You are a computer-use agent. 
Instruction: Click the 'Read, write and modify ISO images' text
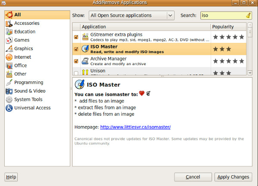127,52
